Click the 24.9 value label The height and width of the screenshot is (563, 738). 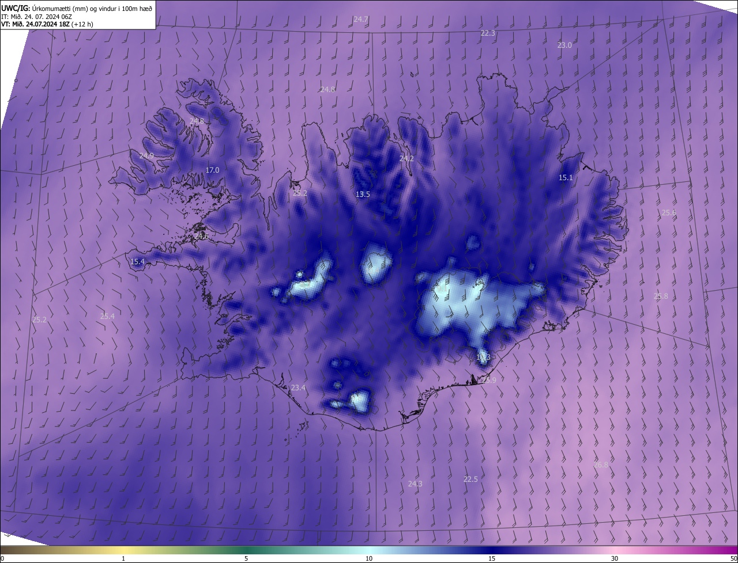(146, 156)
